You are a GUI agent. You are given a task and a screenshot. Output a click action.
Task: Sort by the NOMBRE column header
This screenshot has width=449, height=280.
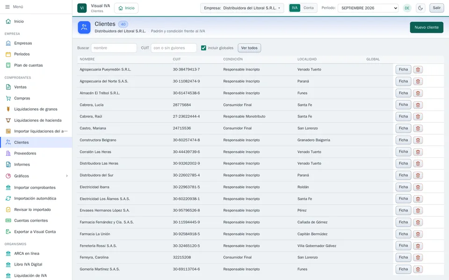coord(87,59)
